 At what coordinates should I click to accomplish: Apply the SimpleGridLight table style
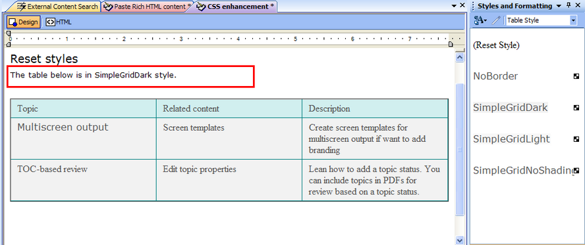pyautogui.click(x=511, y=139)
